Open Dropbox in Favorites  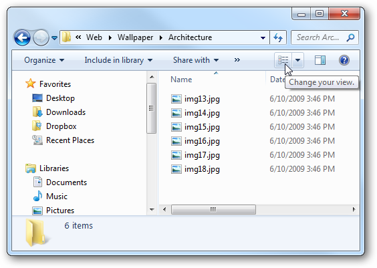(61, 126)
